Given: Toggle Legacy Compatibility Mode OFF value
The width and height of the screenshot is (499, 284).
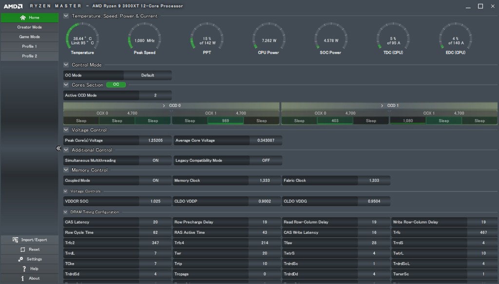Looking at the screenshot, I should pos(266,160).
